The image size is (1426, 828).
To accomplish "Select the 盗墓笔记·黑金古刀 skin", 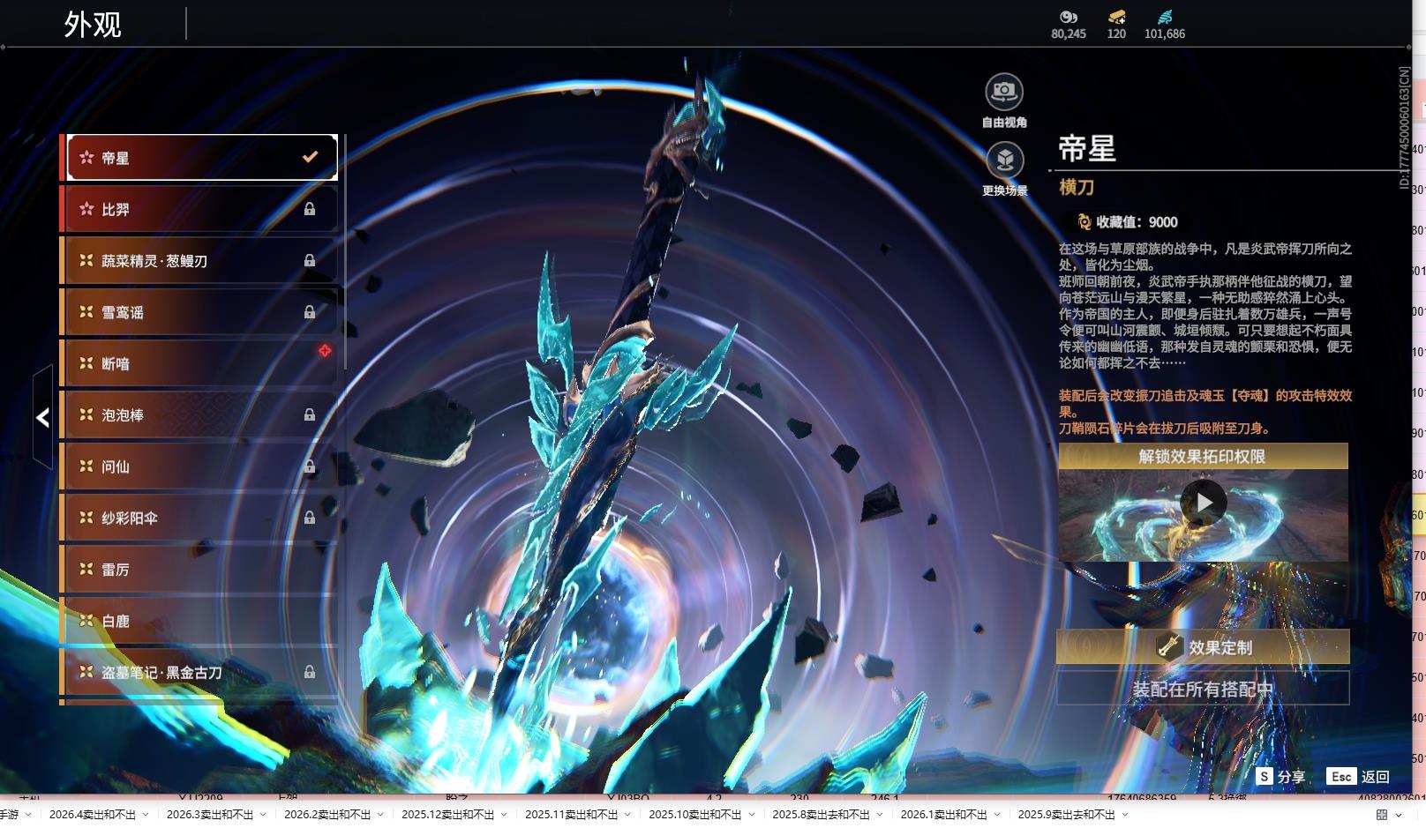I will (201, 672).
